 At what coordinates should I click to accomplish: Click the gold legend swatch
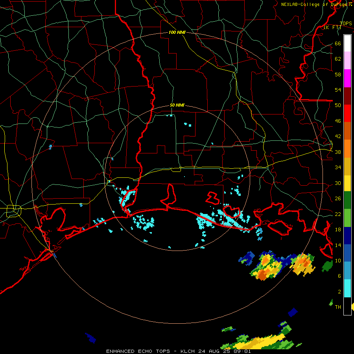click(347, 166)
